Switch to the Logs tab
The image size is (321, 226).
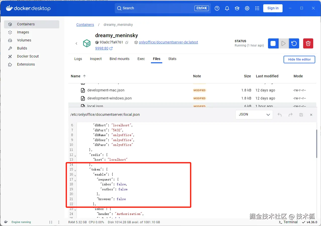click(x=78, y=59)
